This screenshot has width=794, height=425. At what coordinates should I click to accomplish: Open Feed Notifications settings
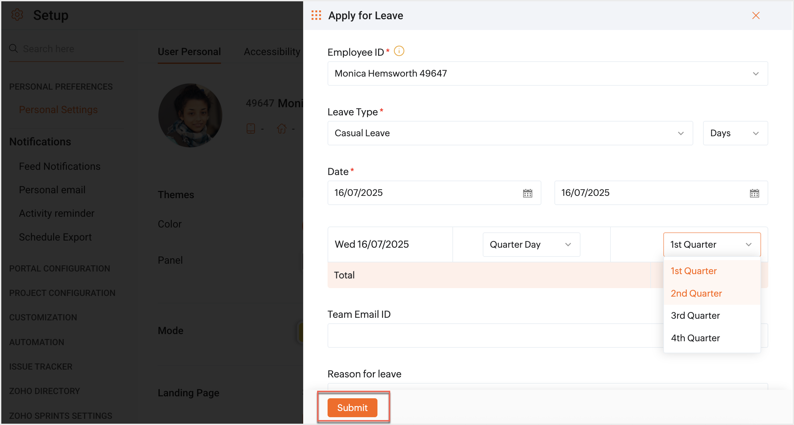coord(60,166)
